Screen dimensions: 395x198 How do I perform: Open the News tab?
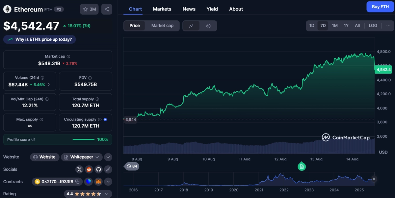tap(189, 9)
